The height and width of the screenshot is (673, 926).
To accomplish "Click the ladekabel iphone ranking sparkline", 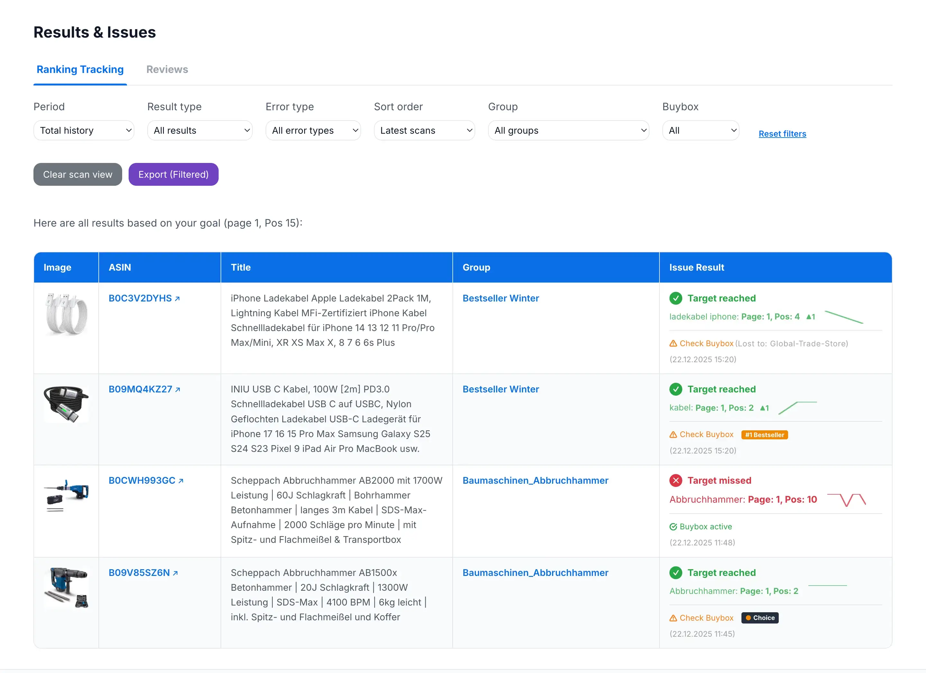I will [x=844, y=317].
